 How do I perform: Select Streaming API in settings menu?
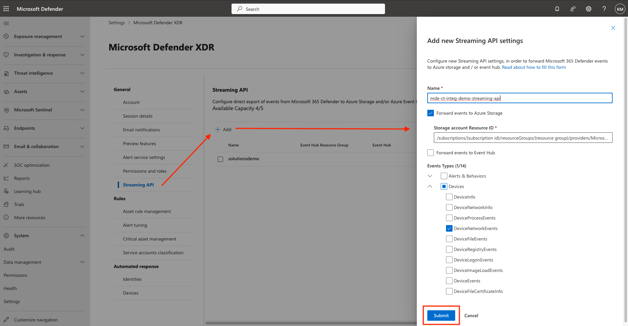click(138, 185)
